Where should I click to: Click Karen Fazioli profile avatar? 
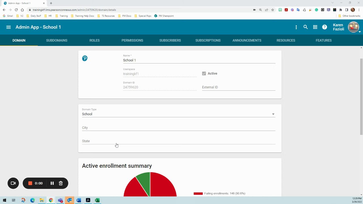pos(353,27)
